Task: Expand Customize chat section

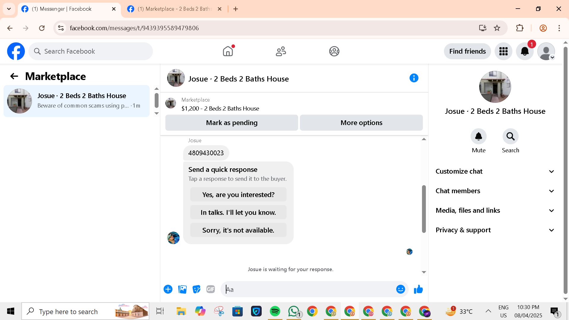Action: click(x=495, y=172)
